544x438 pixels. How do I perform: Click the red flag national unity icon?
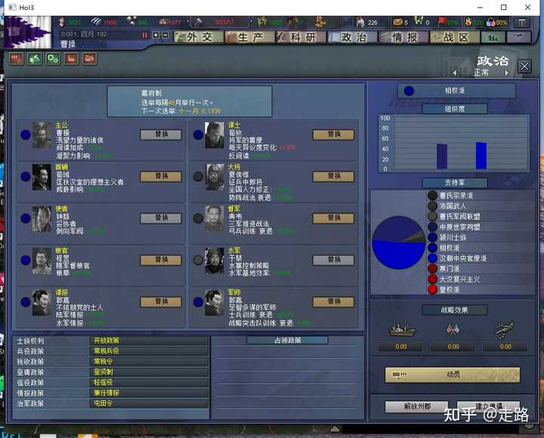[x=442, y=22]
